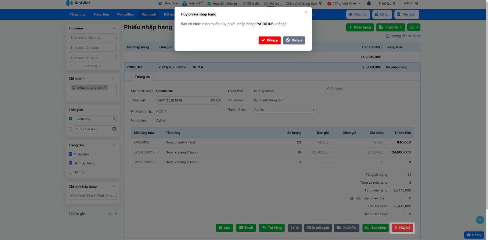Dismiss the dialog with Bỏ qua
Image resolution: width=488 pixels, height=240 pixels.
tap(294, 40)
